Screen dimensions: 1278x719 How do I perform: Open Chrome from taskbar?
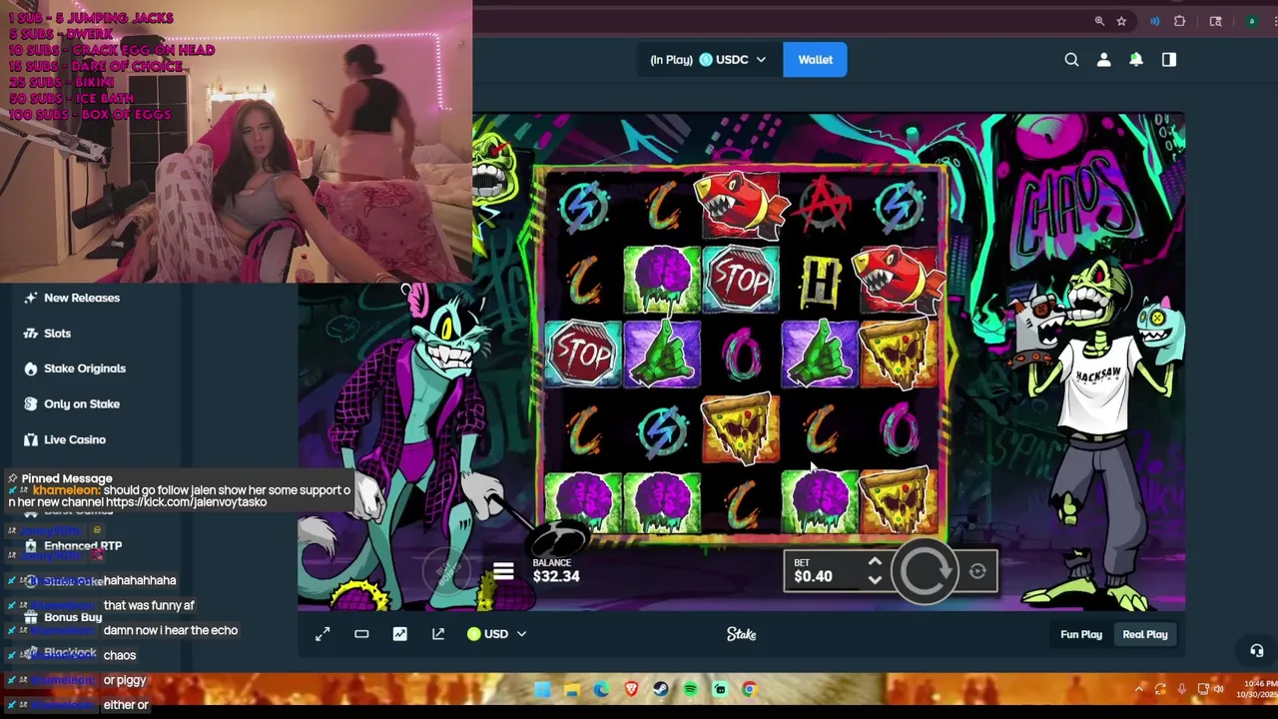click(x=749, y=689)
